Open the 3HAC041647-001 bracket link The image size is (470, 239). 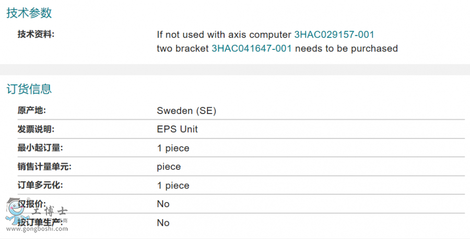(252, 48)
